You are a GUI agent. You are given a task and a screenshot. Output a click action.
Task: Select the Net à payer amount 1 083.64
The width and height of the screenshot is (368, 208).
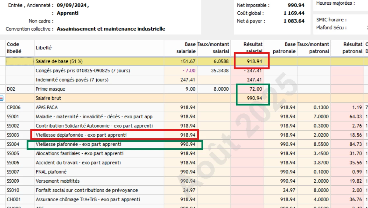pos(294,21)
